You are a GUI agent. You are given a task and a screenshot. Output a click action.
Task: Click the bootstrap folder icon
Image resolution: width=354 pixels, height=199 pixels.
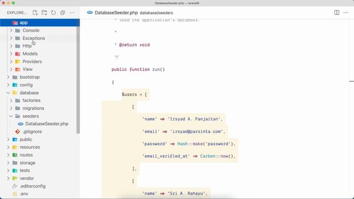coord(15,77)
